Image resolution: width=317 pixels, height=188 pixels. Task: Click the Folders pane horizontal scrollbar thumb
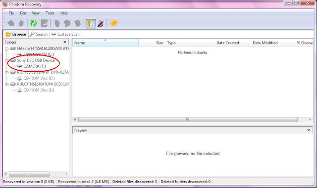29,174
